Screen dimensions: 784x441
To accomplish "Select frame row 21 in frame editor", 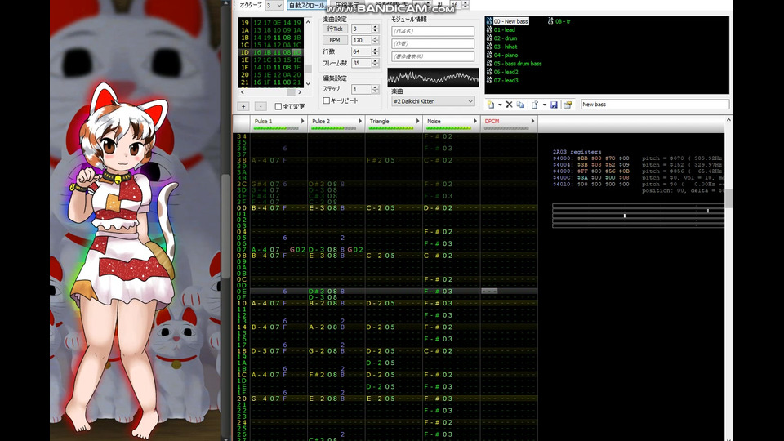I will [270, 82].
